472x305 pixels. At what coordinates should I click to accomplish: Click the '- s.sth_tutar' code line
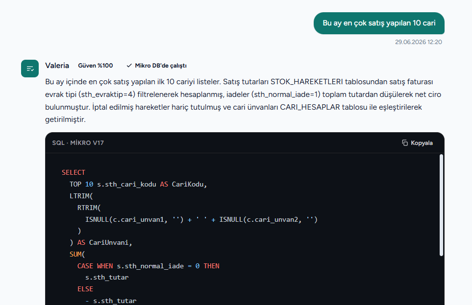[x=111, y=301]
